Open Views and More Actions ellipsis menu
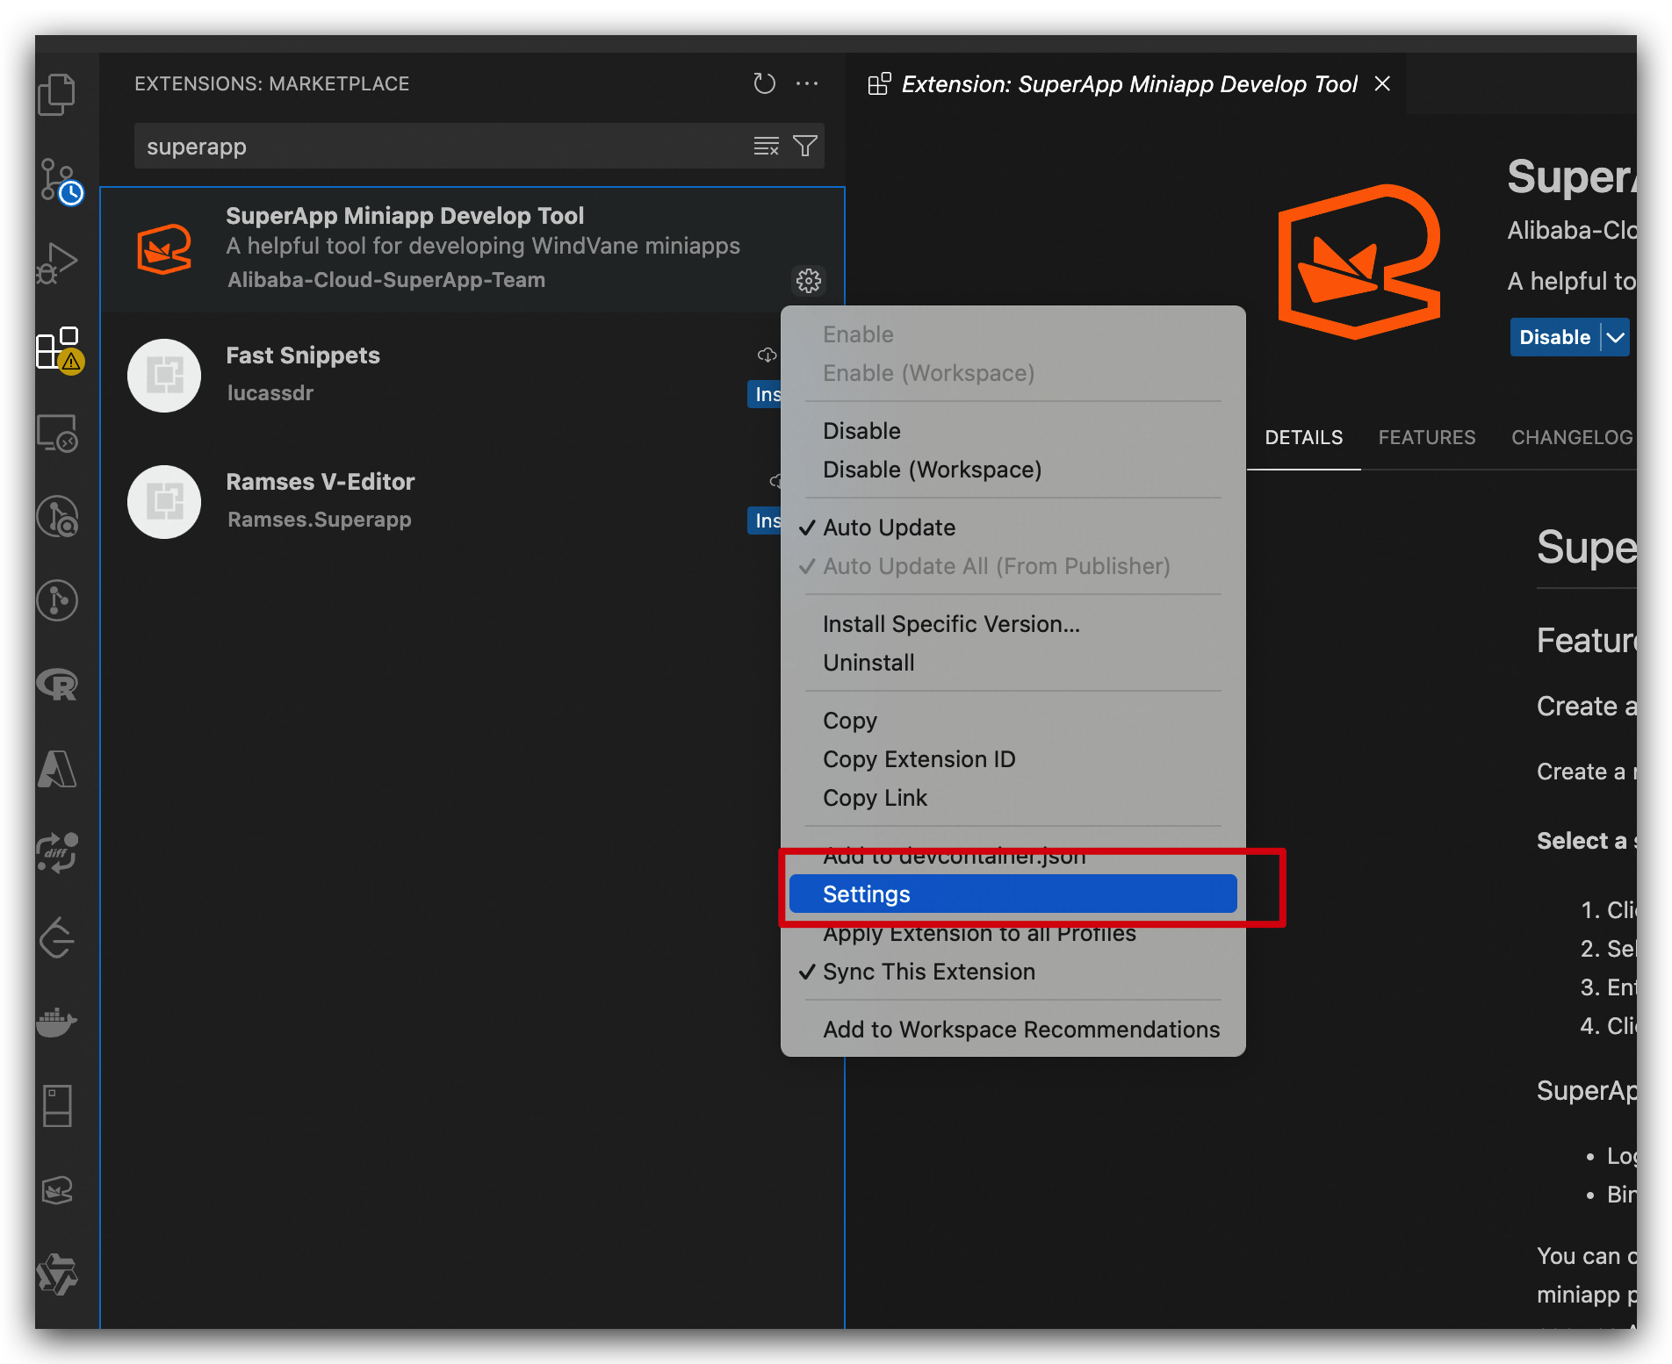This screenshot has width=1672, height=1364. pos(806,84)
